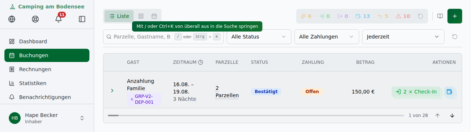Screen dimensions: 471x132
Task: Select Buchungen in sidebar
Action: (x=47, y=55)
